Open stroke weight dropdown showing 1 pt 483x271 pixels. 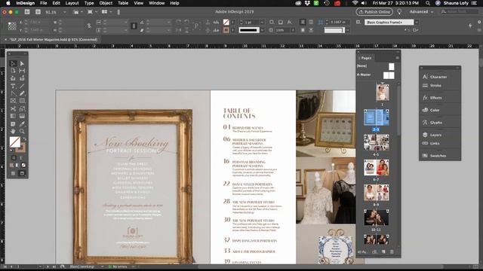pos(262,22)
